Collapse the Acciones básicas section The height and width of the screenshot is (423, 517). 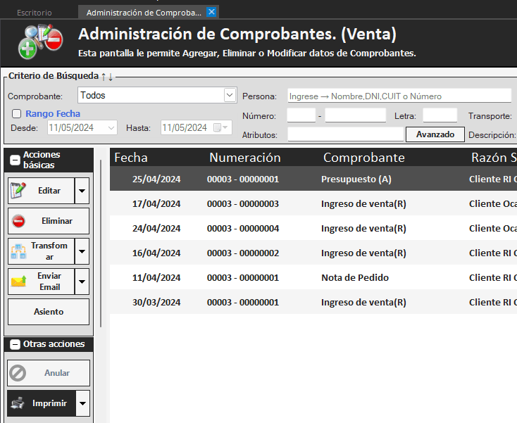point(15,160)
